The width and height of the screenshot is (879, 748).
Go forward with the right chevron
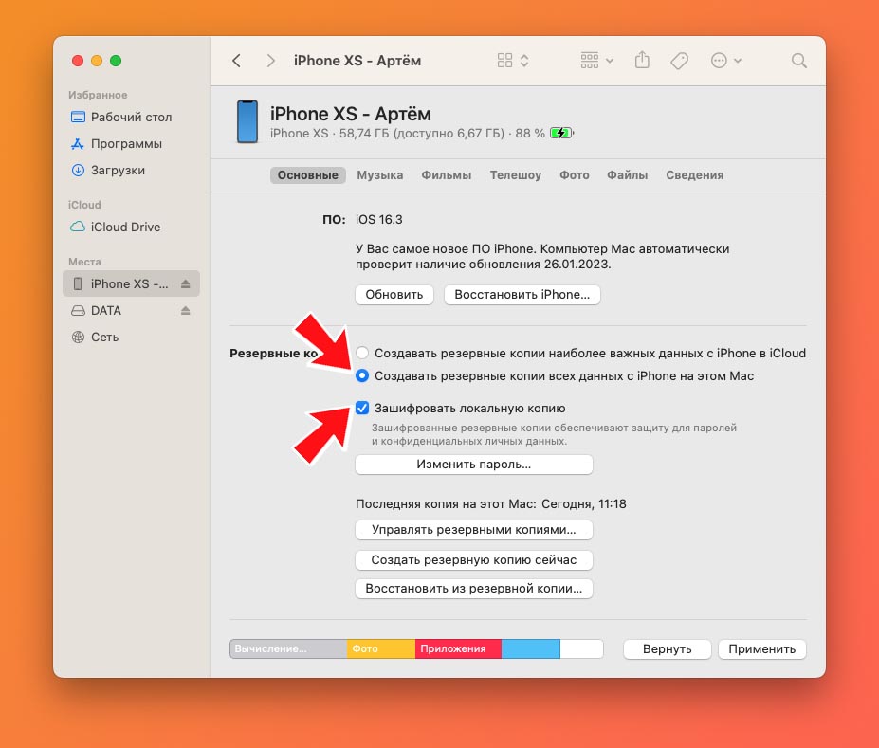(x=271, y=61)
